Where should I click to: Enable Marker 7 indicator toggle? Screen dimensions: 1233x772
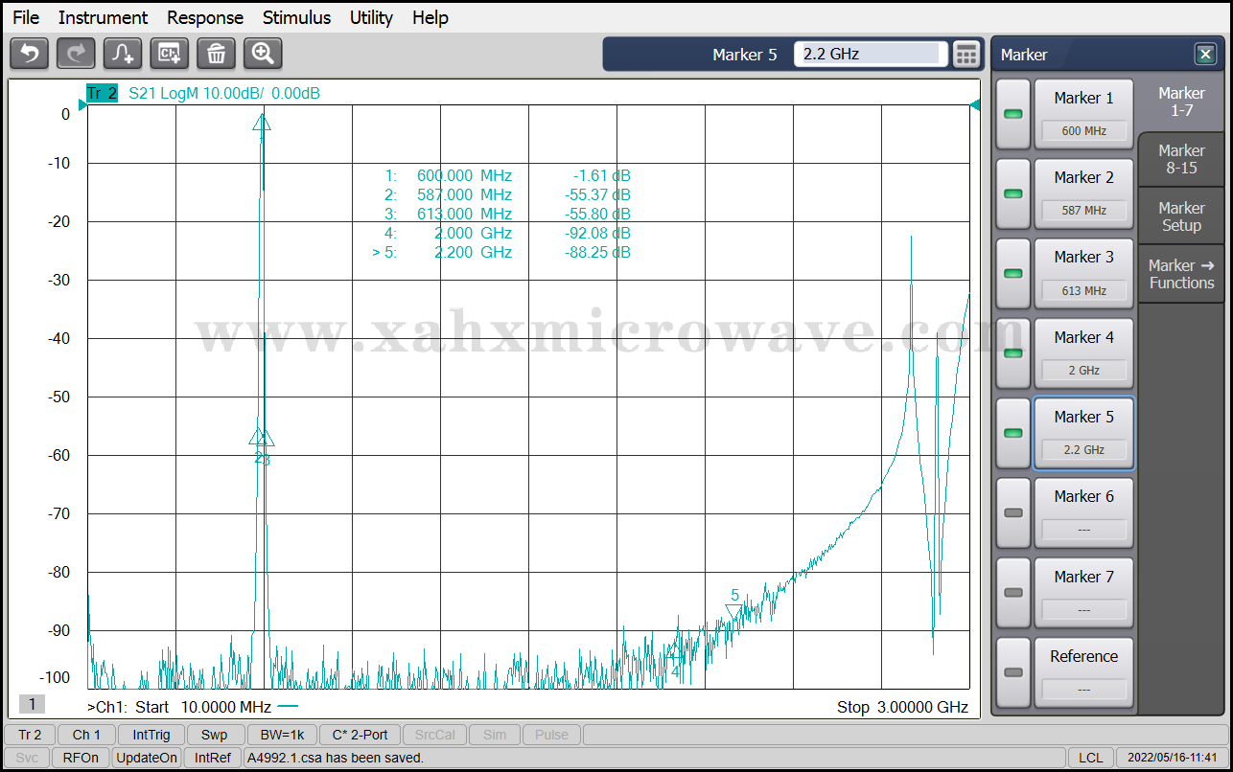pyautogui.click(x=1012, y=593)
